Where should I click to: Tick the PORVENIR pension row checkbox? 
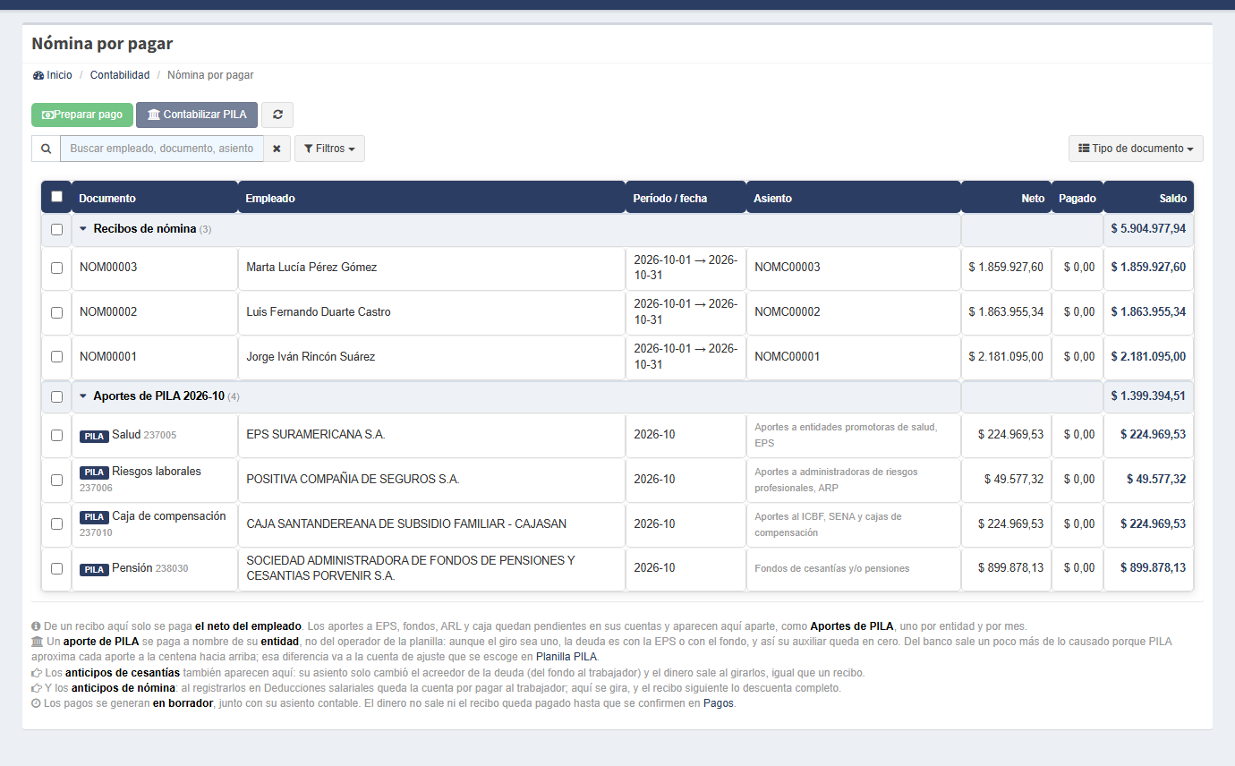pyautogui.click(x=57, y=568)
